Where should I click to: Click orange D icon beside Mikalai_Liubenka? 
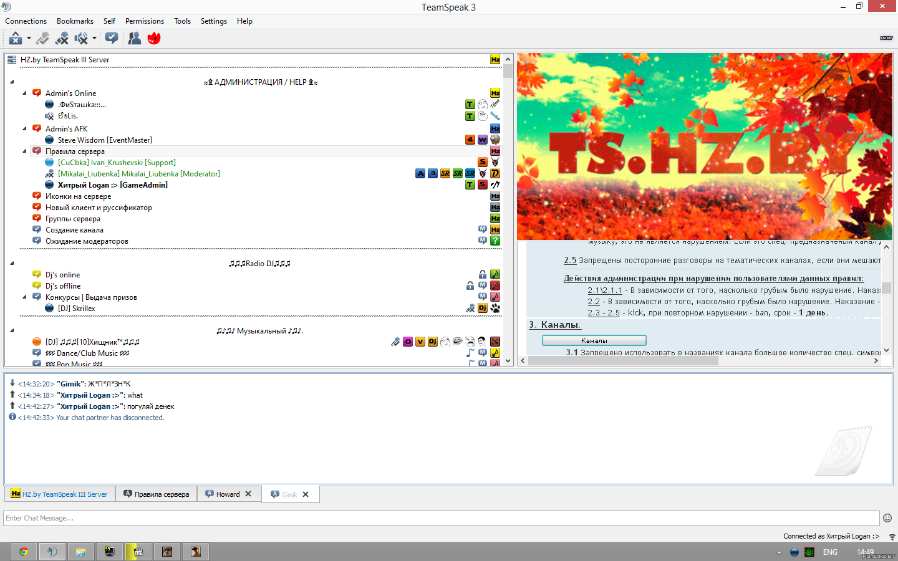click(x=495, y=174)
